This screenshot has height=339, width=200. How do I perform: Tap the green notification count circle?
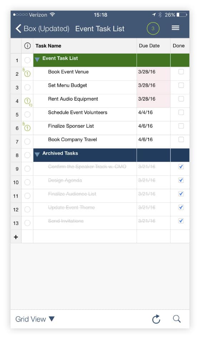[153, 28]
